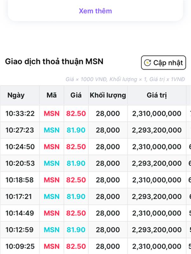Select volume 28,000 in 10:33:22 row
This screenshot has width=191, height=254.
click(108, 113)
